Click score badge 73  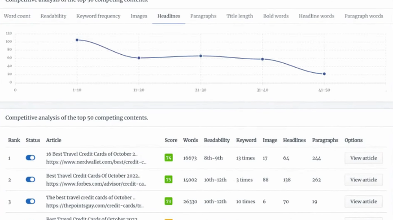point(169,201)
